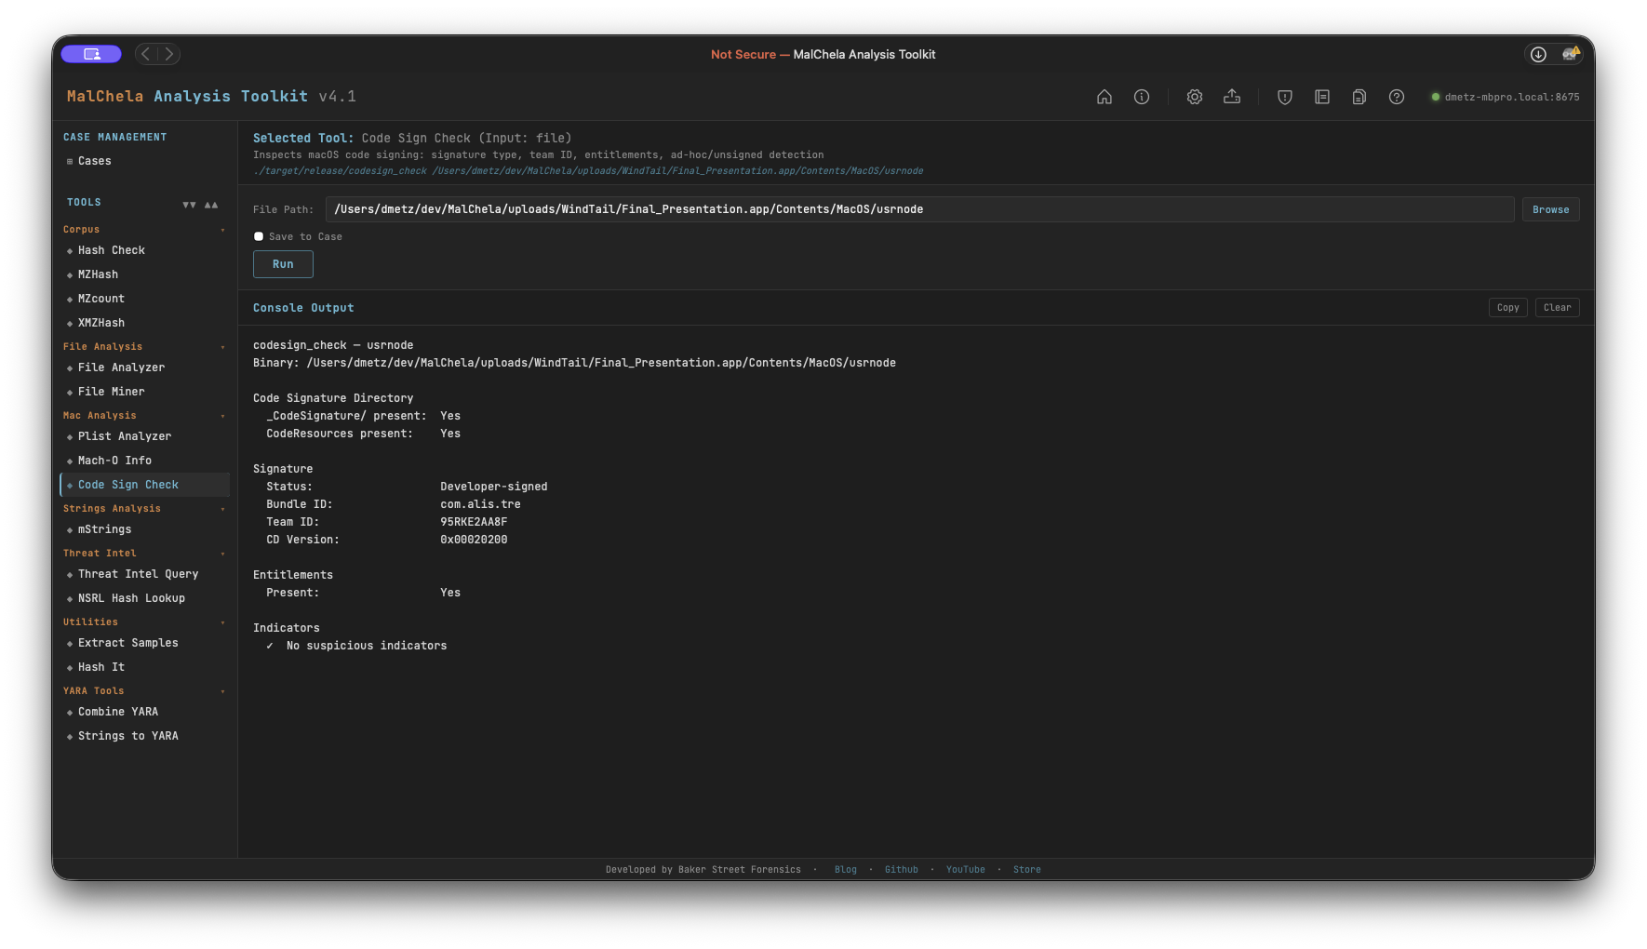The height and width of the screenshot is (949, 1647).
Task: Click the Team ID value 95RKE2AA8F
Action: [474, 522]
